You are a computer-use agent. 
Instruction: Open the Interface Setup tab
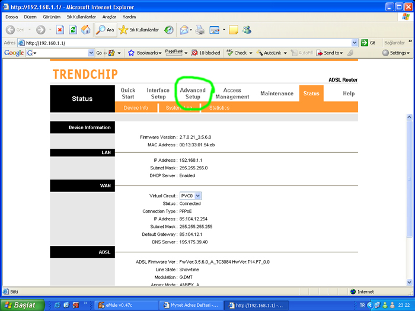(x=158, y=94)
